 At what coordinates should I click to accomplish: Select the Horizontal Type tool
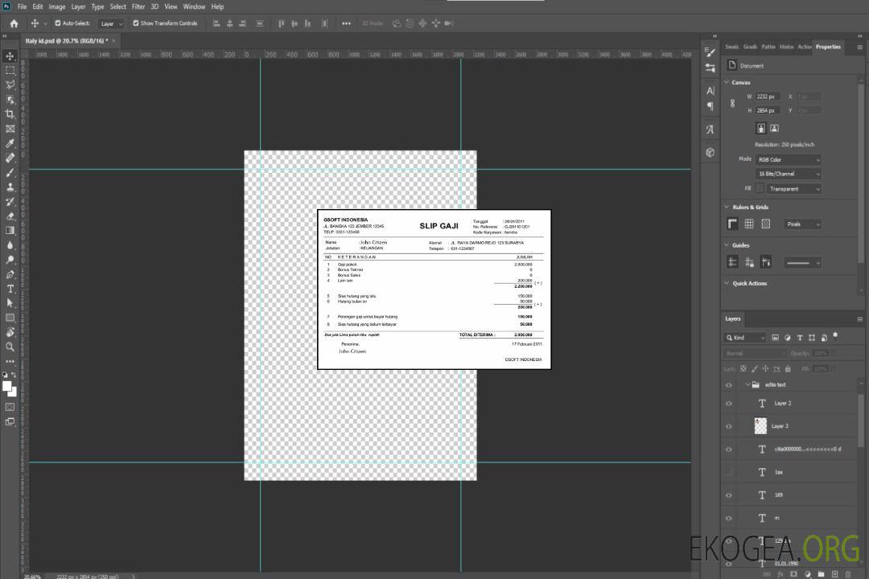pos(10,289)
